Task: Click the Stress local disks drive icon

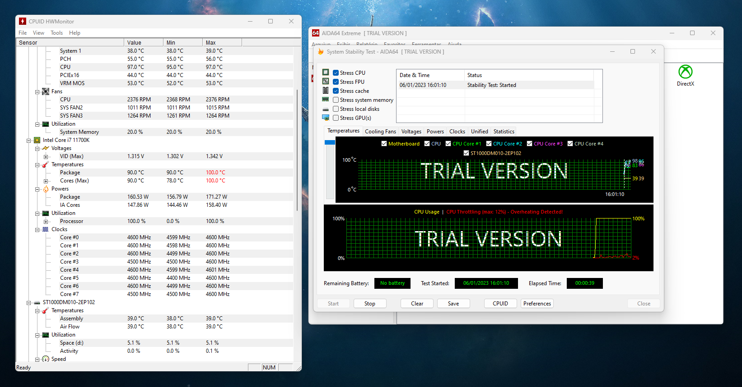Action: click(x=326, y=109)
